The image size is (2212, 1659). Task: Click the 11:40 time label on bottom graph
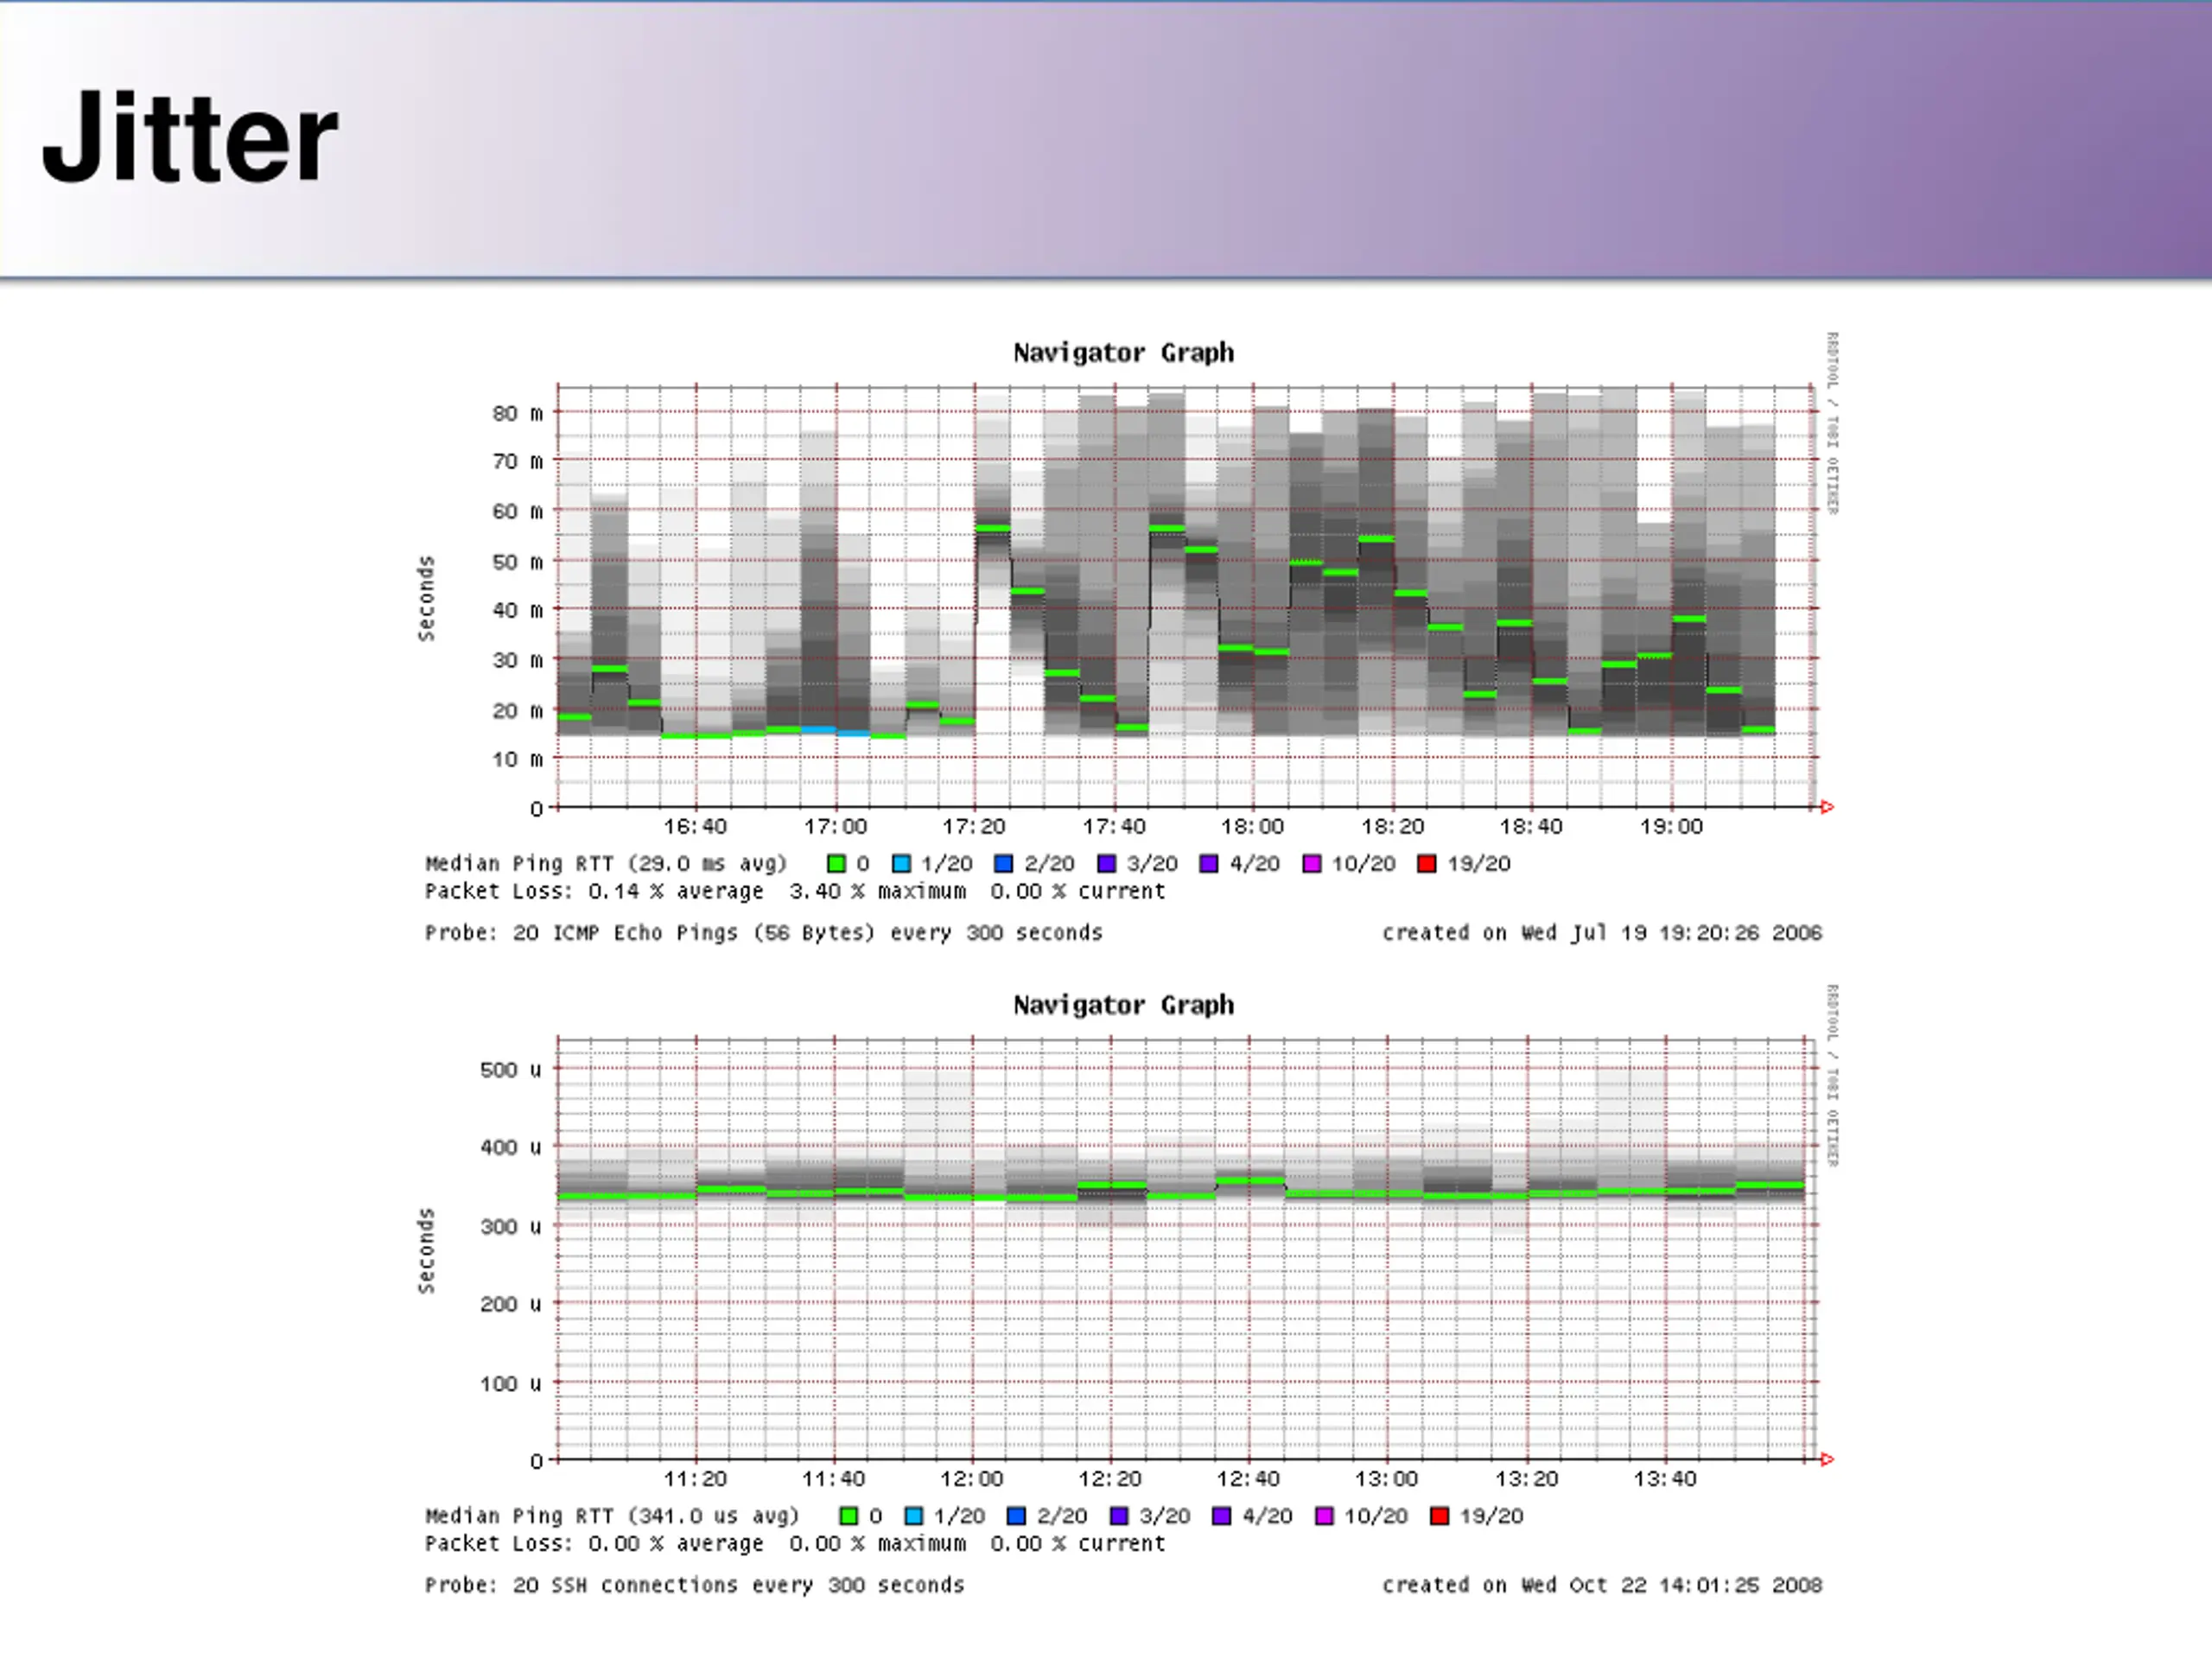coord(833,1479)
